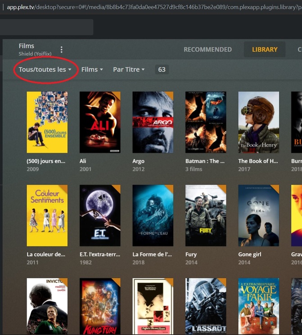Click the 'Batman : The ...' title link

pyautogui.click(x=205, y=161)
